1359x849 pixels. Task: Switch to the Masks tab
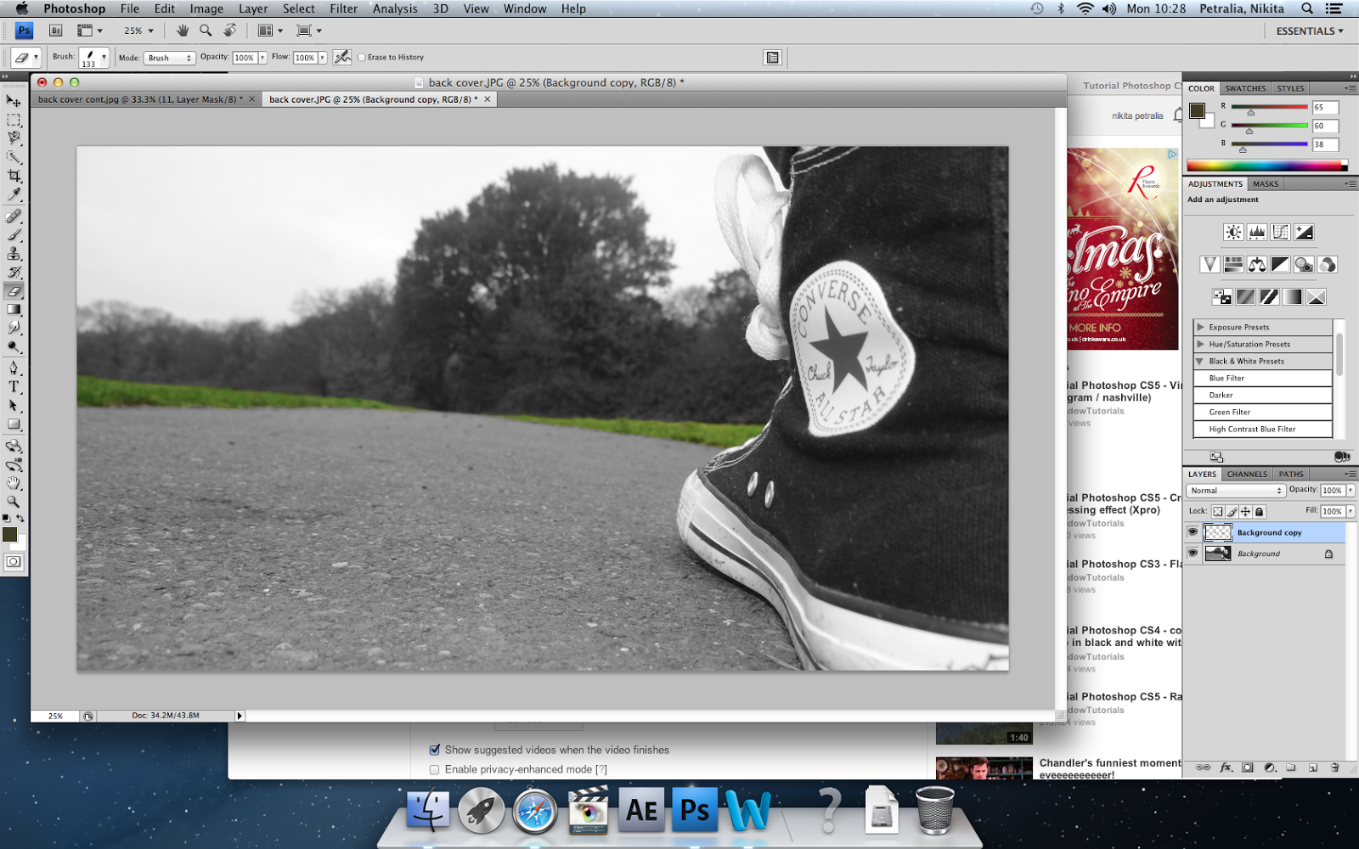1265,183
